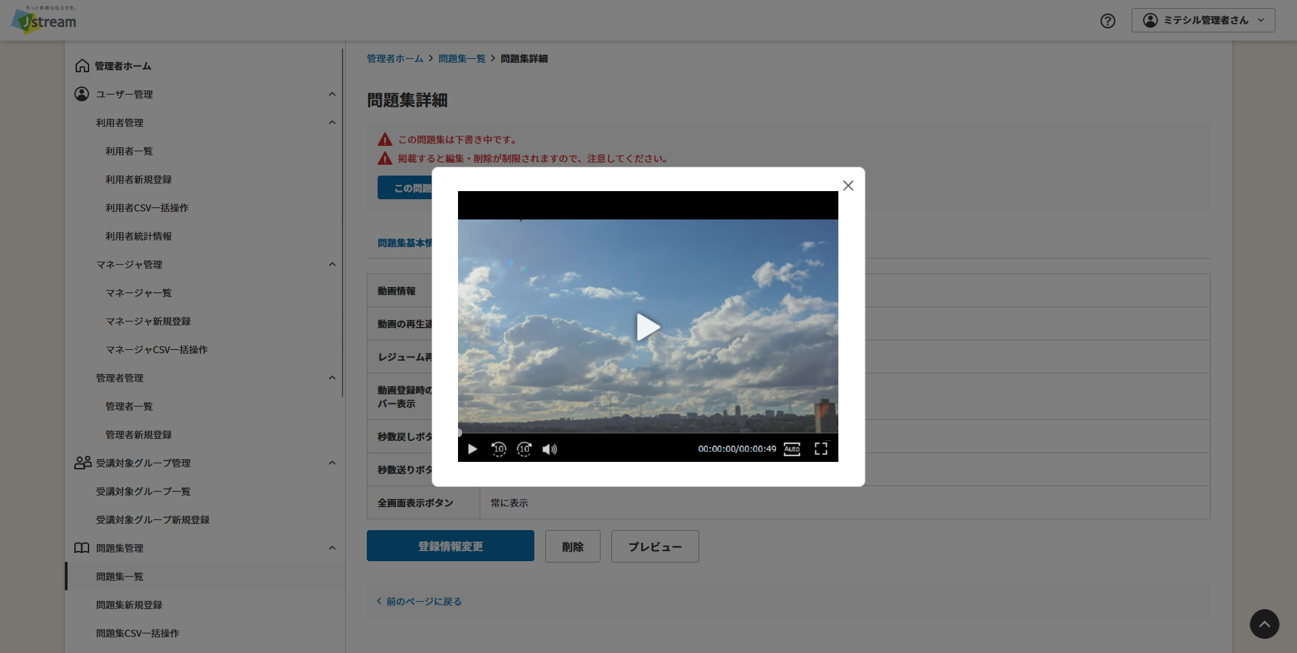Click the scroll-to-top arrow button
Screen dimensions: 1297x653
pyautogui.click(x=1265, y=624)
